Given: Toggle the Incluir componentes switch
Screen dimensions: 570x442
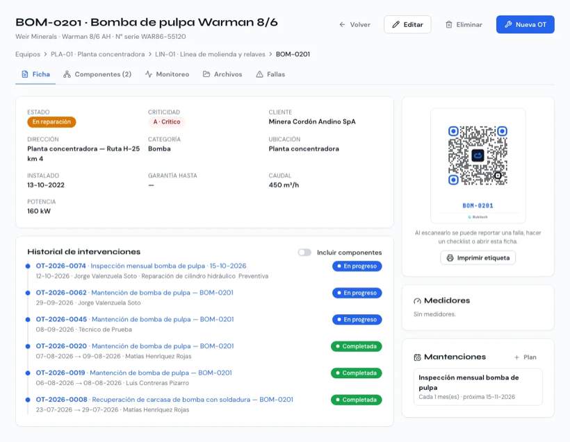Looking at the screenshot, I should pos(304,252).
